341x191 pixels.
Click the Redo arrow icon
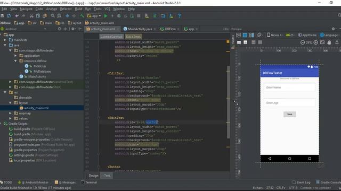pyautogui.click(x=23, y=16)
